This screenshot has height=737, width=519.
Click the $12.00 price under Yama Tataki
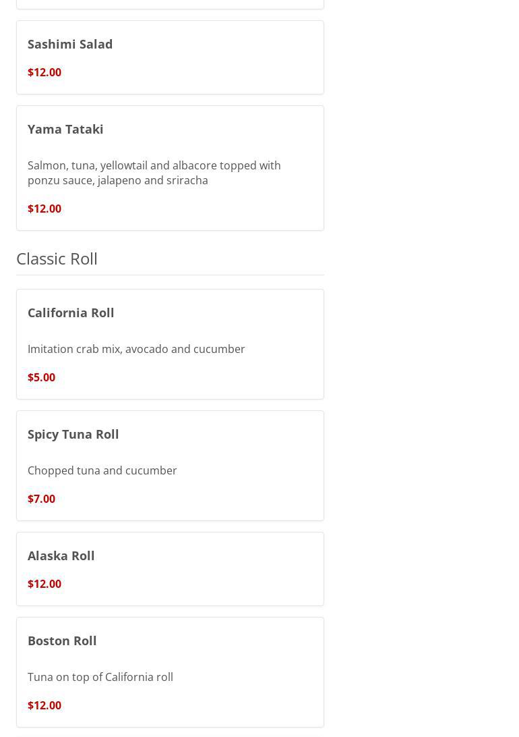(44, 209)
